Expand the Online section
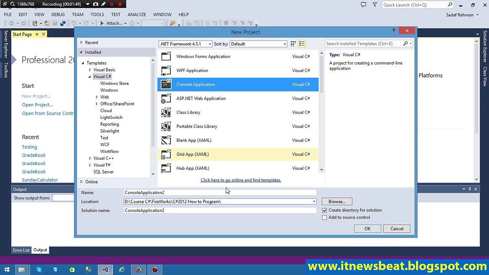 pos(81,182)
